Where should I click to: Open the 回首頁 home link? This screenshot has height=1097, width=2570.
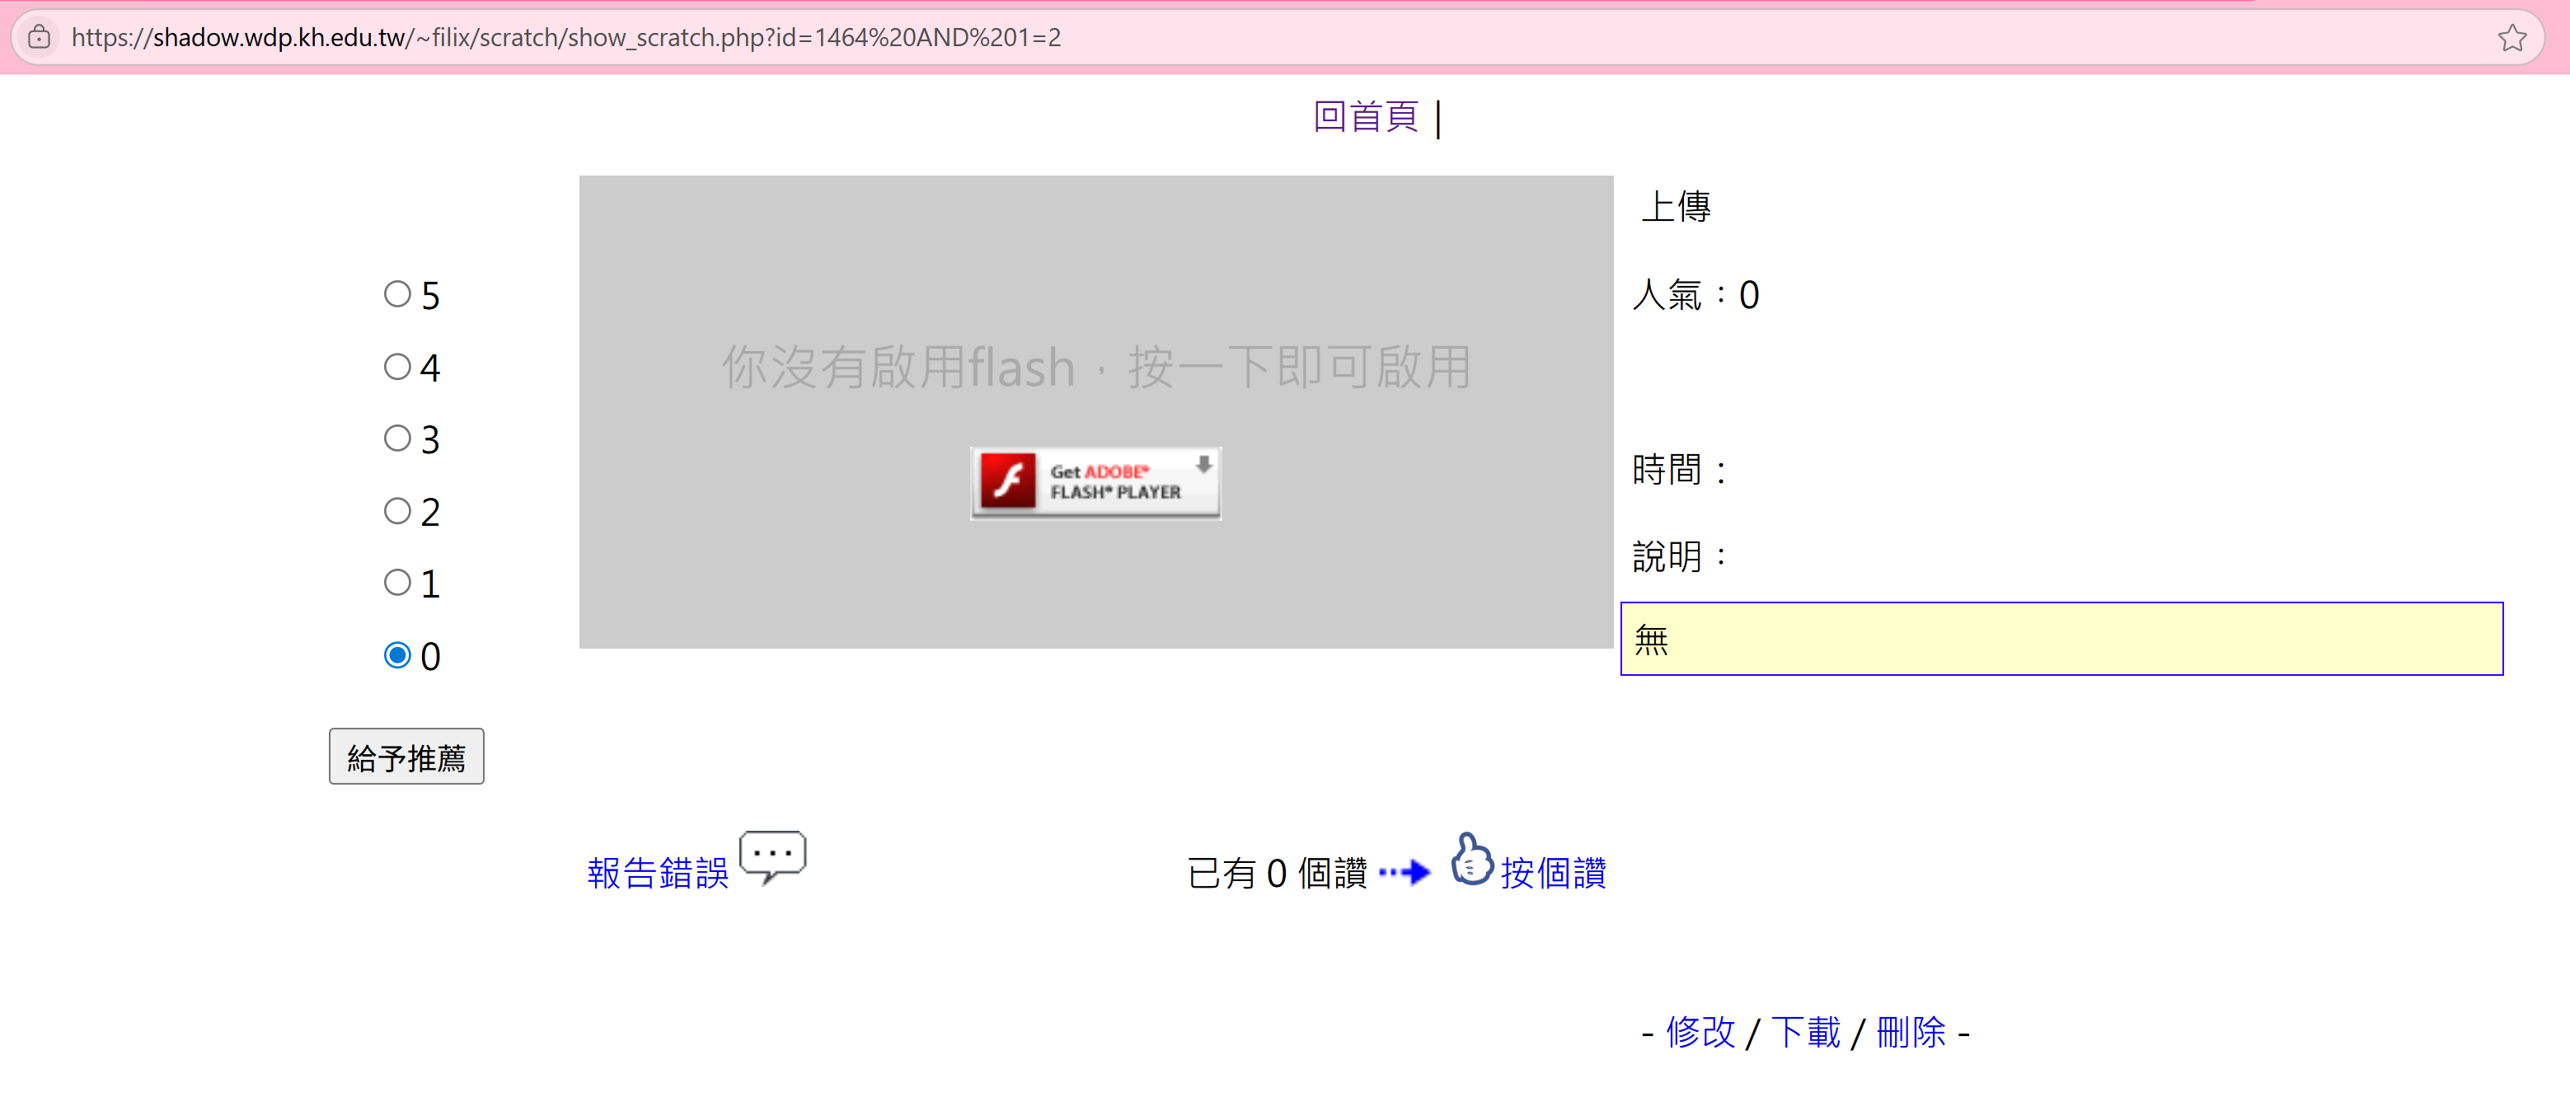(x=1365, y=118)
